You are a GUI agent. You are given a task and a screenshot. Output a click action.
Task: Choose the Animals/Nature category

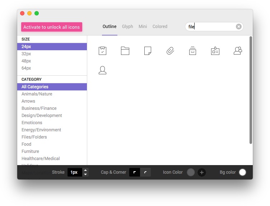pyautogui.click(x=52, y=94)
